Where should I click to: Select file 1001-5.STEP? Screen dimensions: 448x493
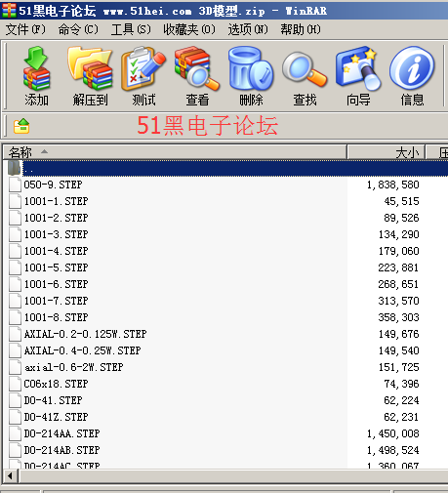click(56, 267)
